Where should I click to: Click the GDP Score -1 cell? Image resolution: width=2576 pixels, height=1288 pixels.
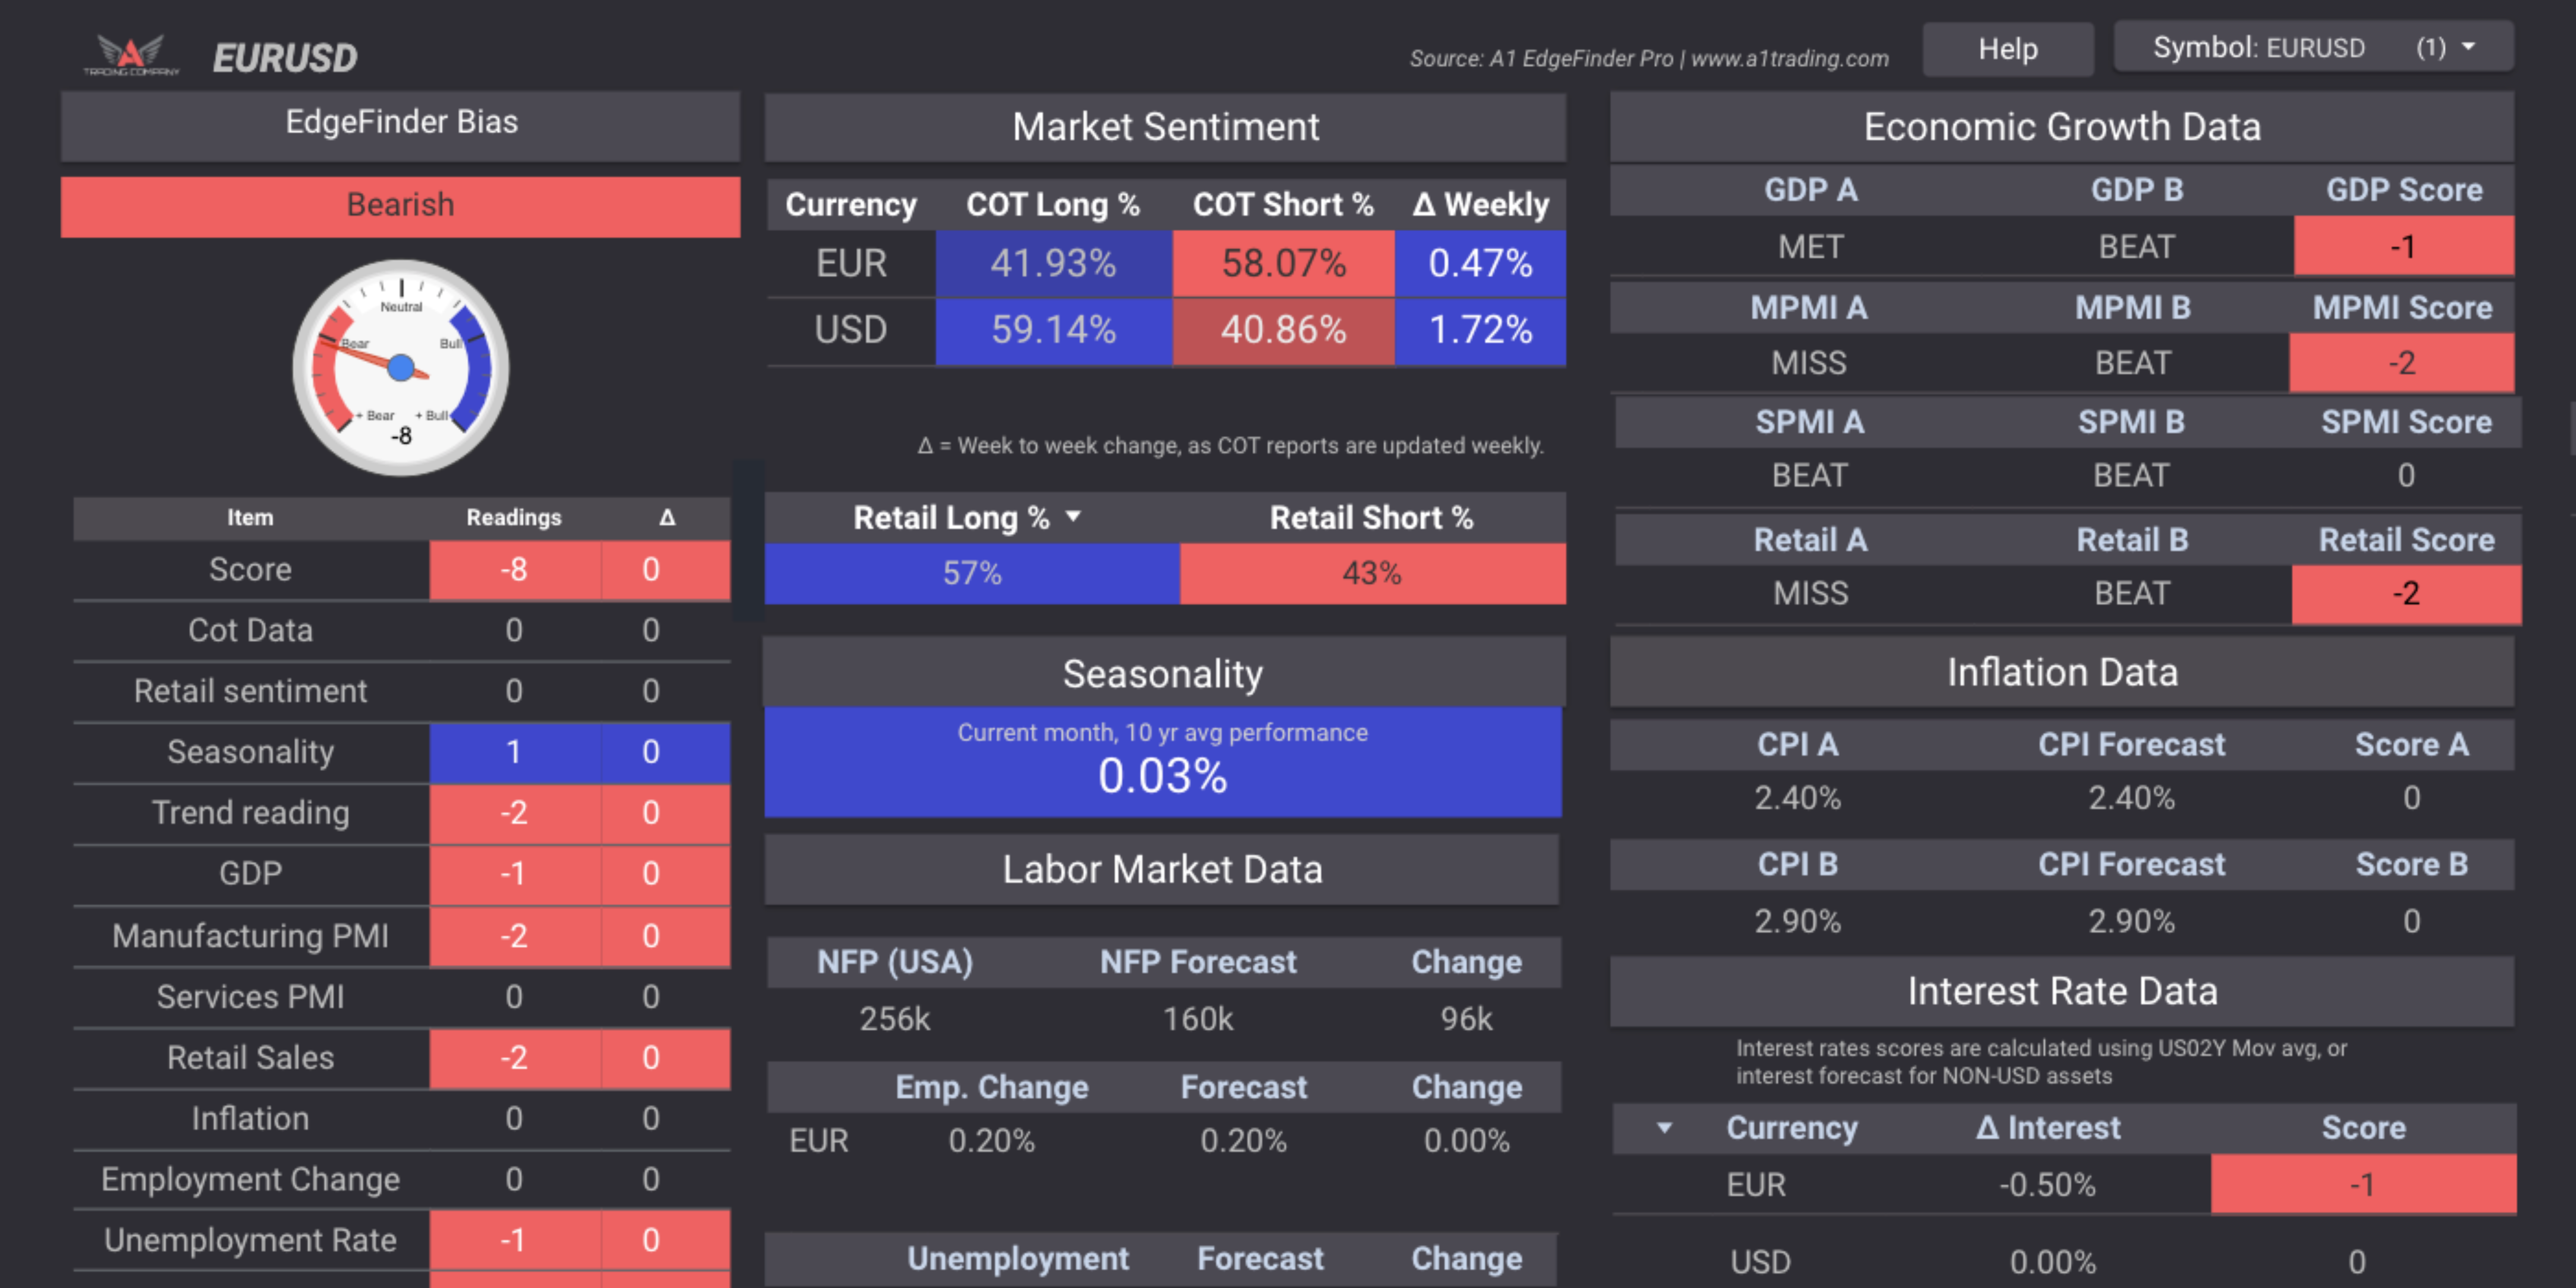(x=2404, y=246)
